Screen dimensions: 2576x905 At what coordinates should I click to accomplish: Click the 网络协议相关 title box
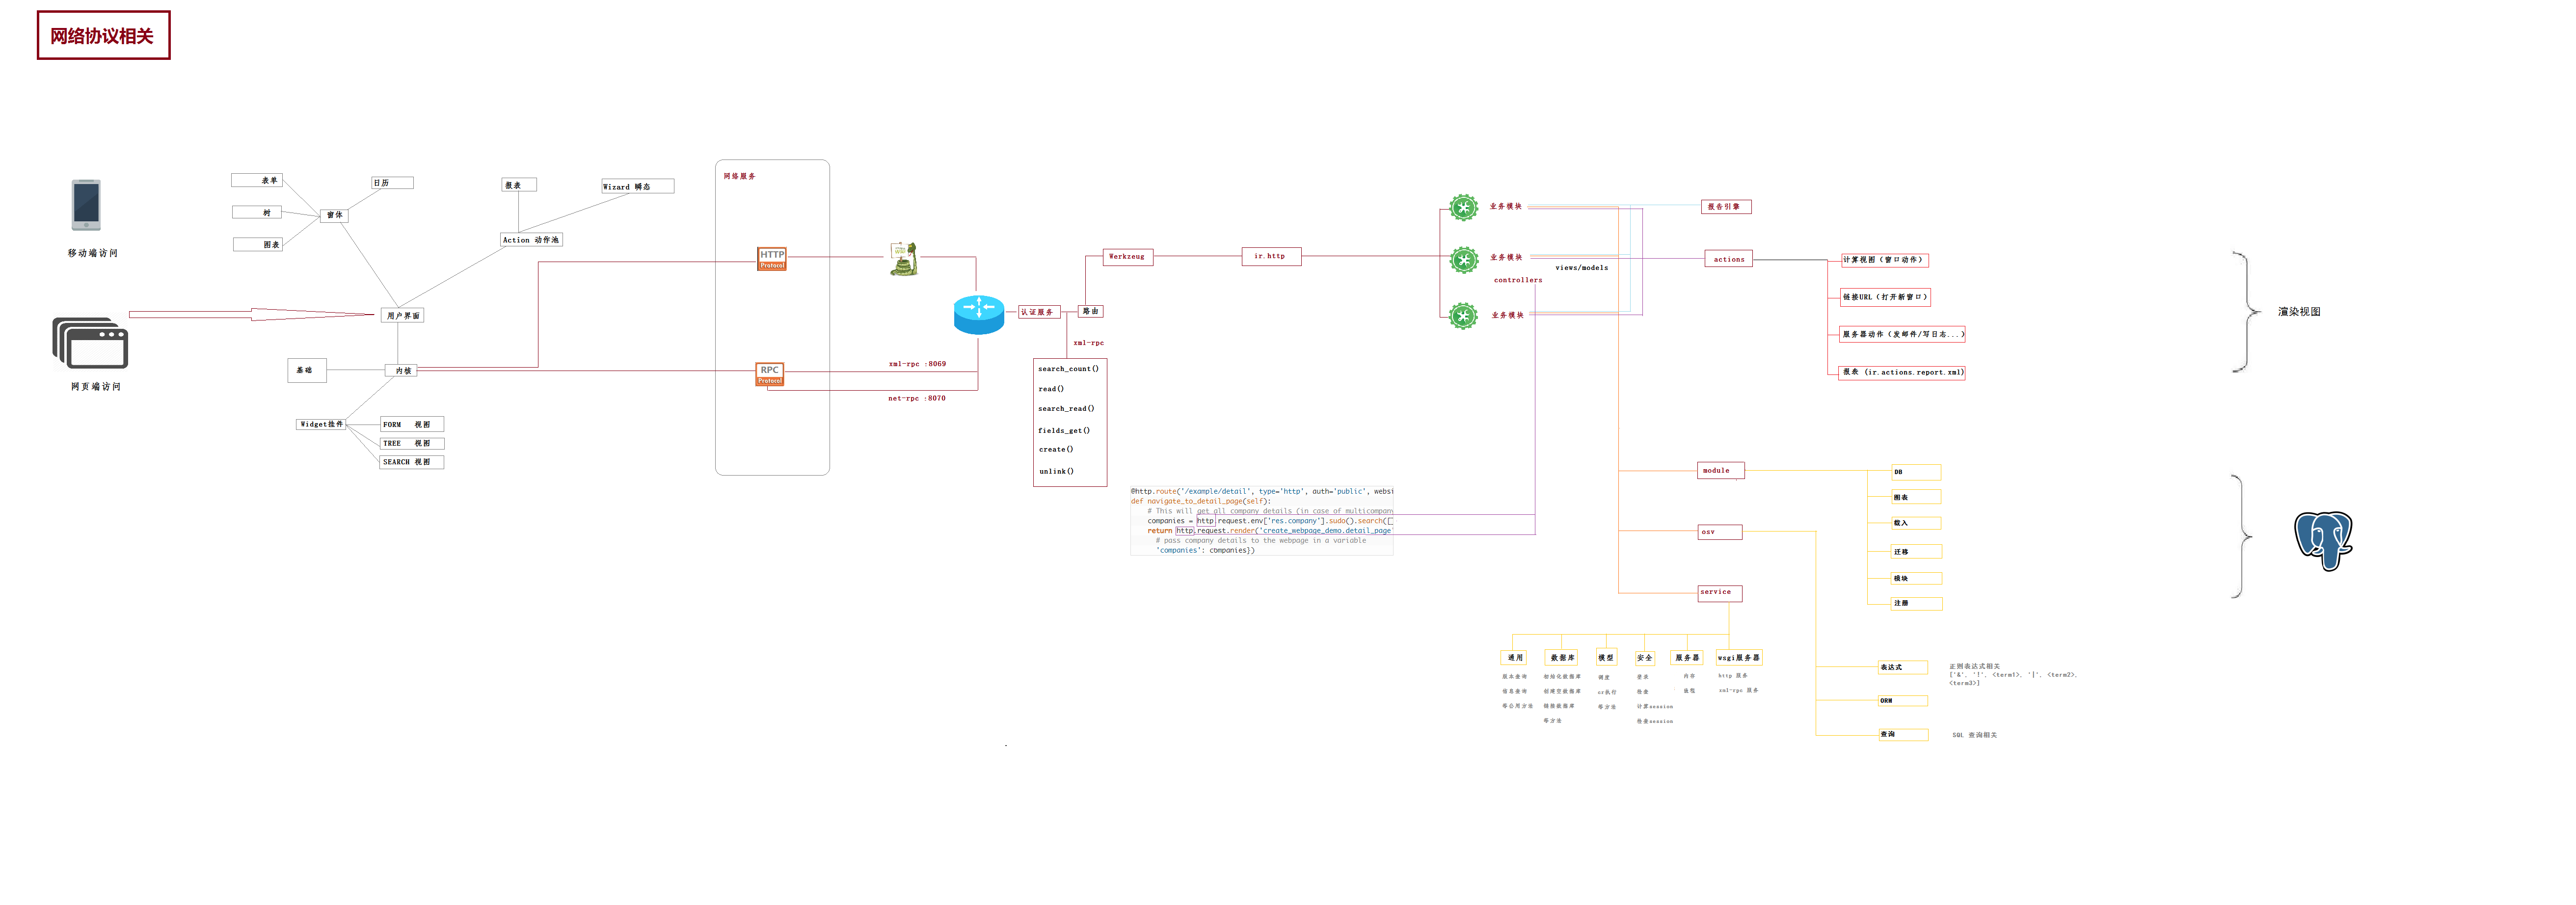point(104,35)
